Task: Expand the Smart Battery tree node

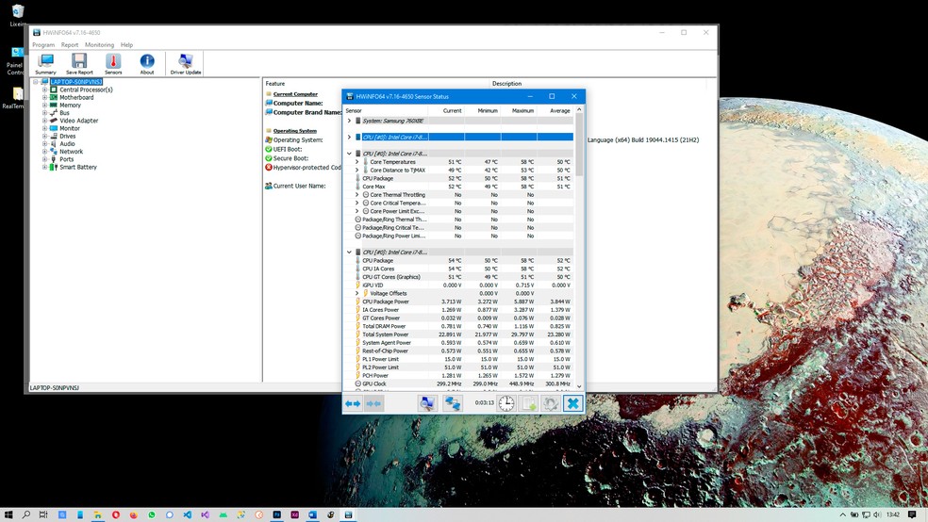Action: pyautogui.click(x=44, y=168)
